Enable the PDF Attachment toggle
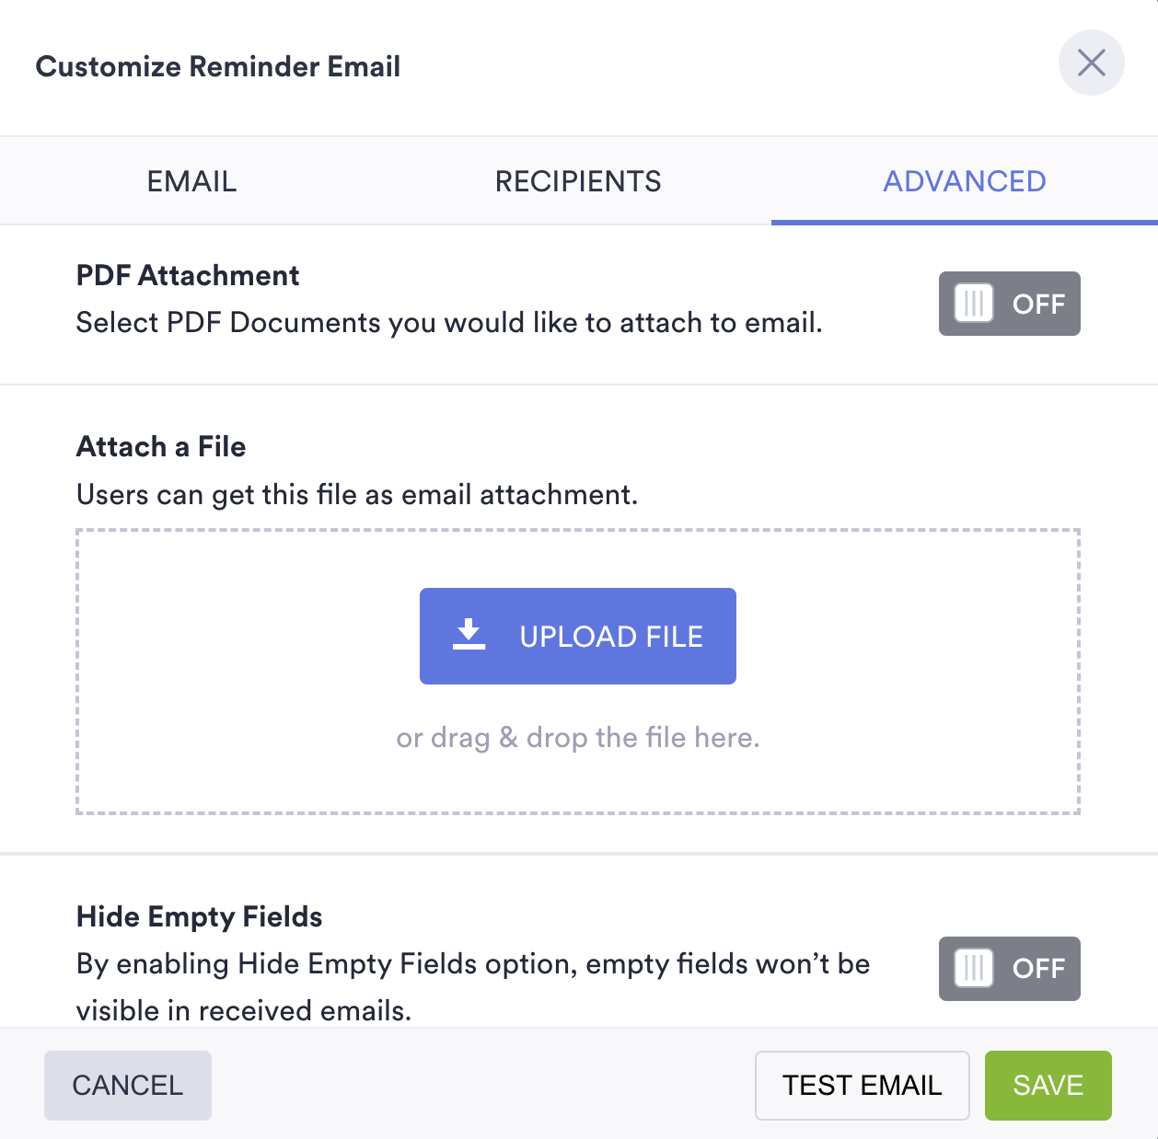Viewport: 1158px width, 1139px height. (1009, 304)
